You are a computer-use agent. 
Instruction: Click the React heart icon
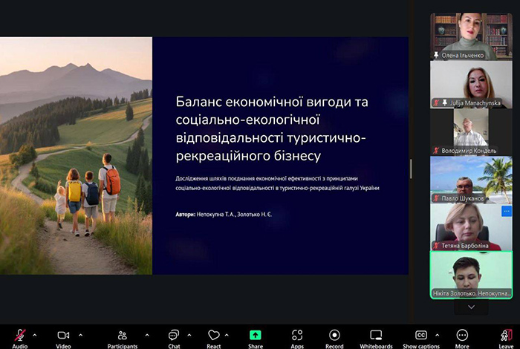(214, 336)
